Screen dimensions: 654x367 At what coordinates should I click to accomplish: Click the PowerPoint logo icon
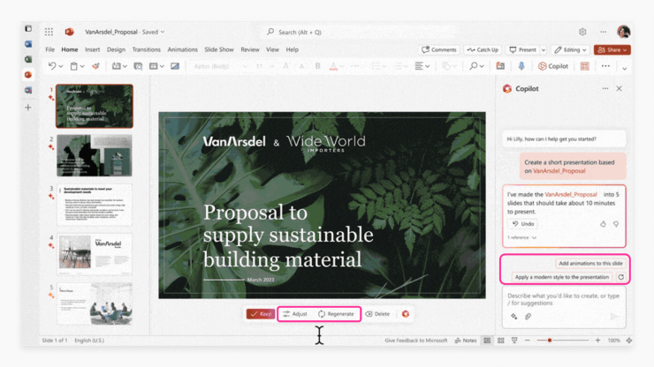69,32
